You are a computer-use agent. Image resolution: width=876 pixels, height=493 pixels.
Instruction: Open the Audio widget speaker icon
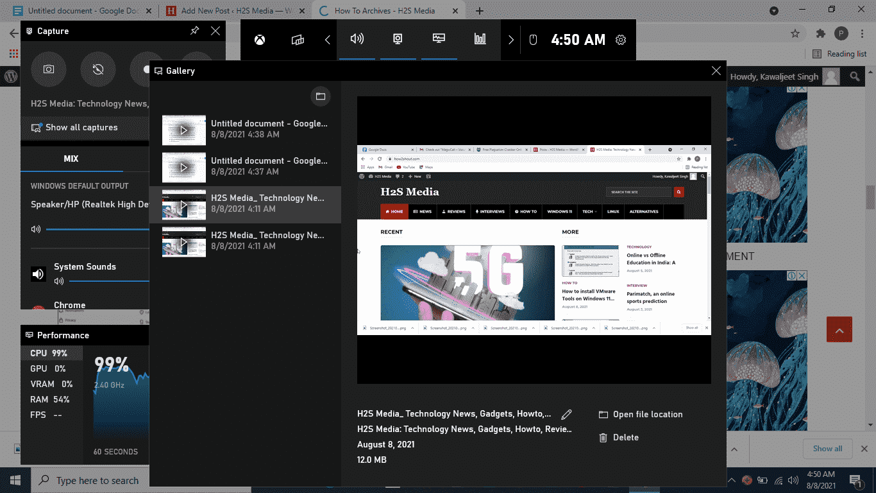tap(357, 39)
